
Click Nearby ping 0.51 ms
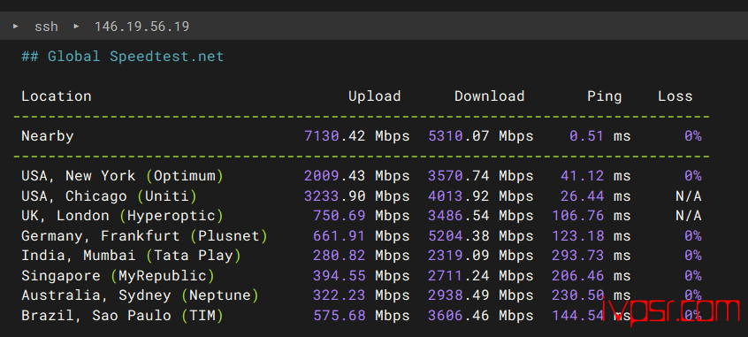(x=600, y=136)
